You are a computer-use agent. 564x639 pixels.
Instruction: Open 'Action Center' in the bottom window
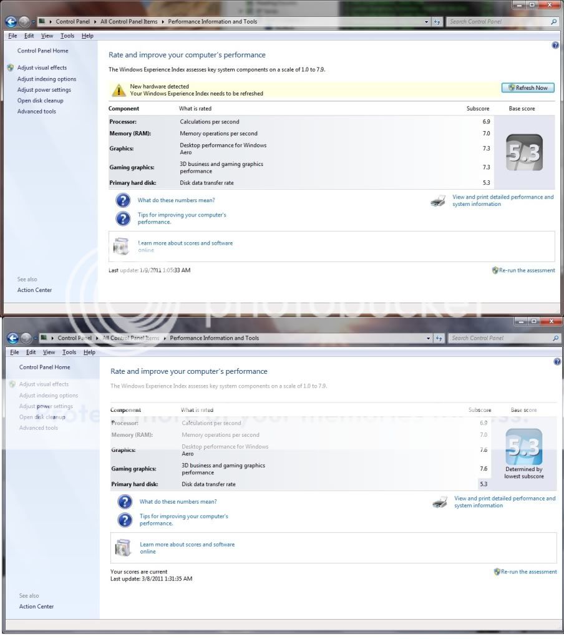tap(37, 607)
